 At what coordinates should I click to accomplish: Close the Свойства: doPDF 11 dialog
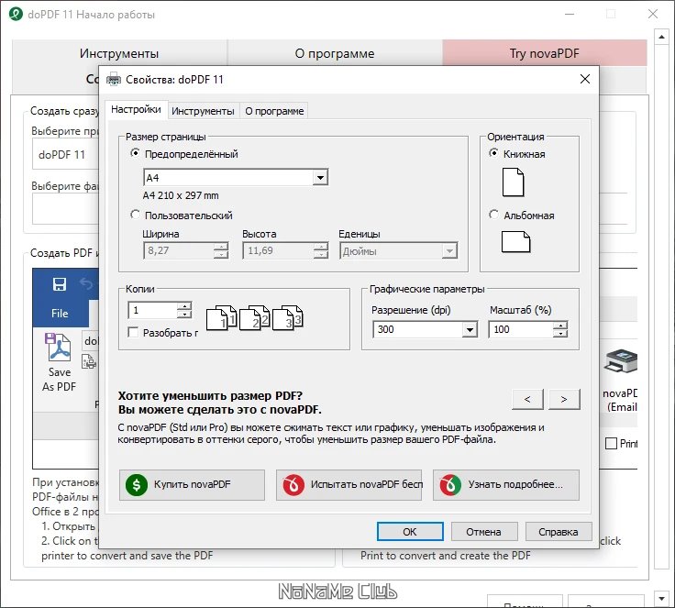point(585,79)
